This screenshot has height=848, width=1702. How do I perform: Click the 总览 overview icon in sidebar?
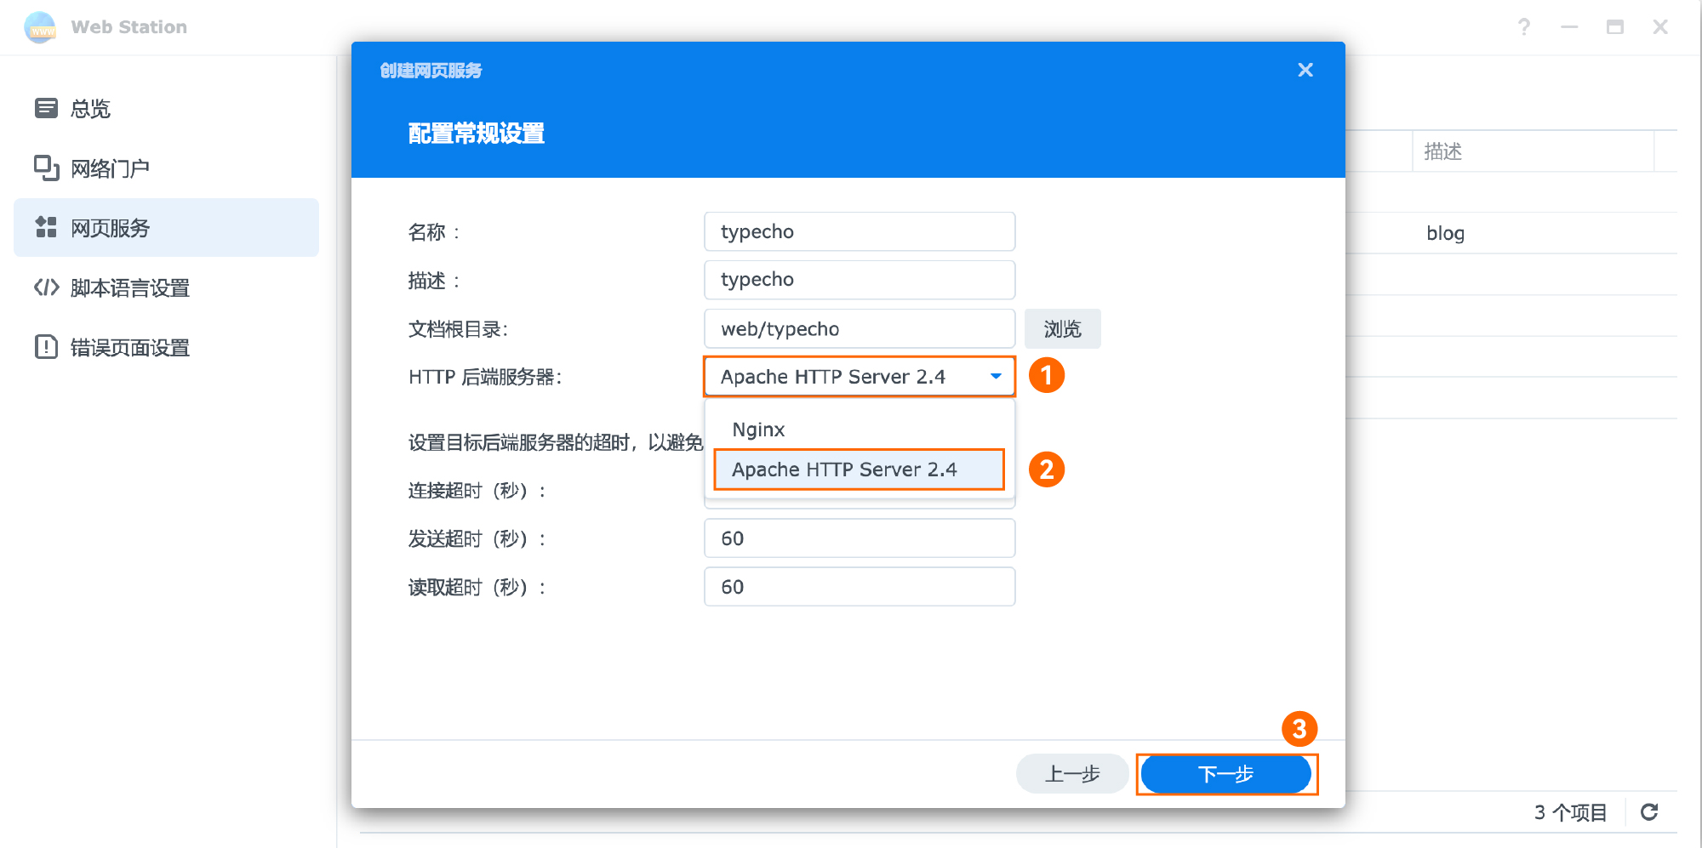tap(46, 108)
